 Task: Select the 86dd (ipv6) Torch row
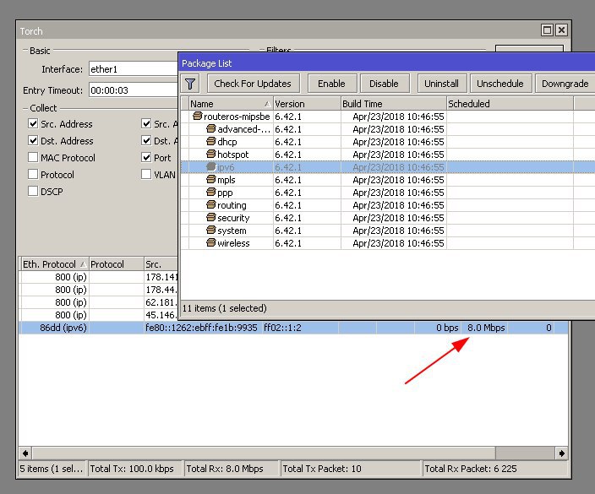click(293, 328)
